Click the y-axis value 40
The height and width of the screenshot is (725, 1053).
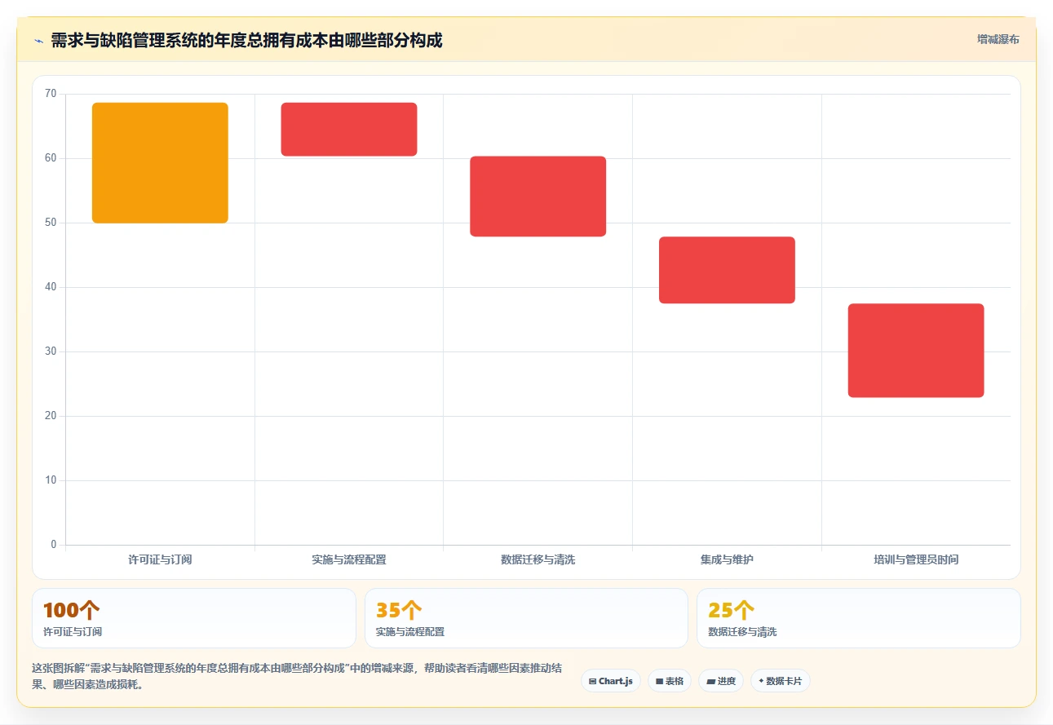coord(51,287)
